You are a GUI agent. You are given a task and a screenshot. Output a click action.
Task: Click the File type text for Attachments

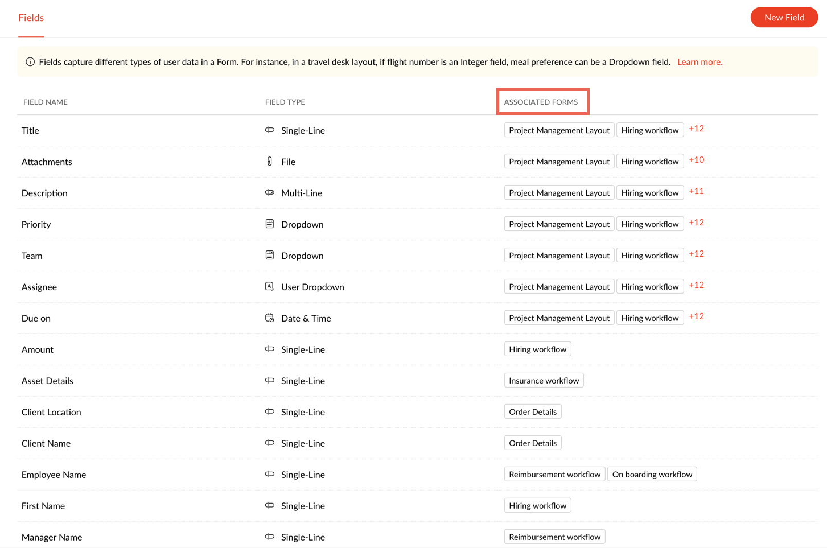tap(289, 162)
